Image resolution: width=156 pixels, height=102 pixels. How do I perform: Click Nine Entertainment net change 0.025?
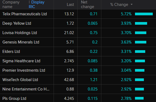(x=92, y=89)
